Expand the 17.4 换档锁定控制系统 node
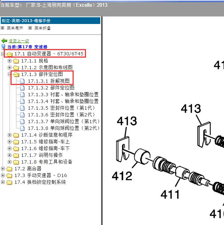 (x=3, y=182)
